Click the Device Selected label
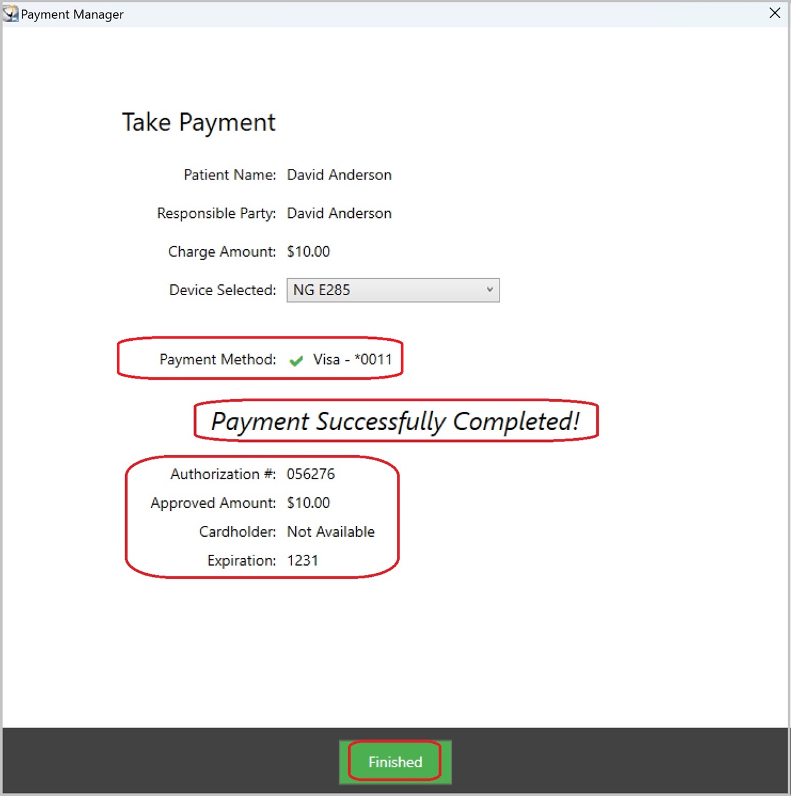 point(222,290)
